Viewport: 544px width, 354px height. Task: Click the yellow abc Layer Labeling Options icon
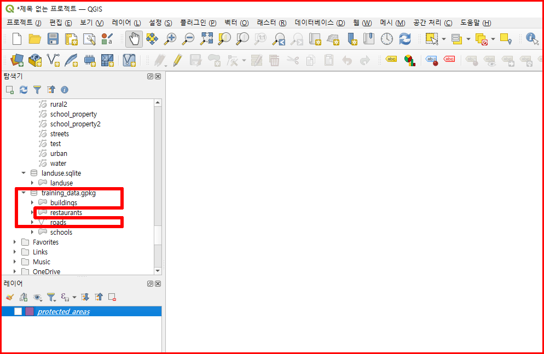coord(391,59)
